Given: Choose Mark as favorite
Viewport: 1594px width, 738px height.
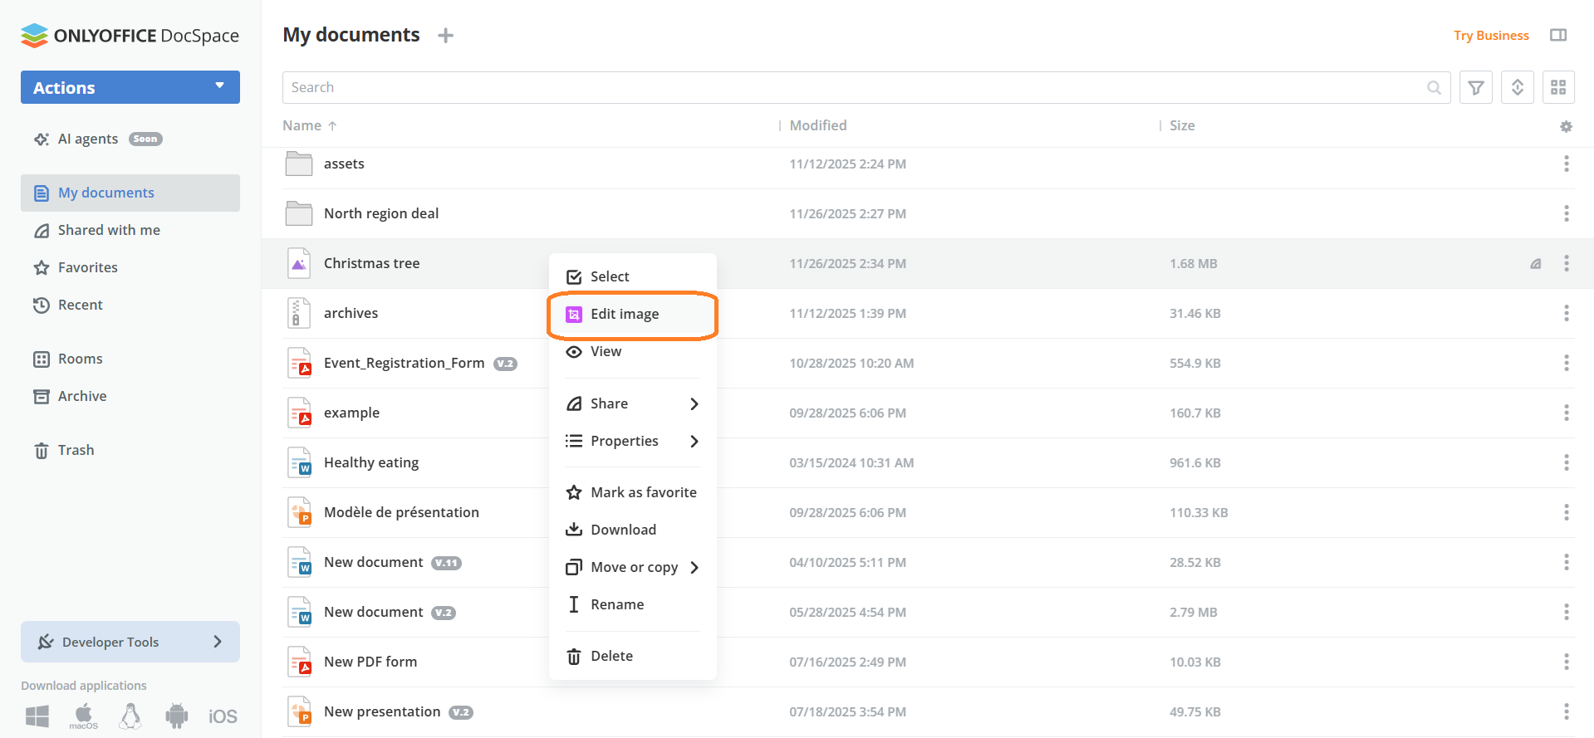Looking at the screenshot, I should click(x=633, y=492).
